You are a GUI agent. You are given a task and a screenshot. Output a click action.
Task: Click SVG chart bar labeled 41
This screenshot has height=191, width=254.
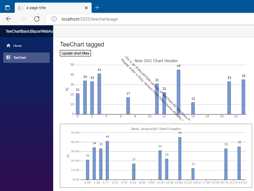point(99,94)
